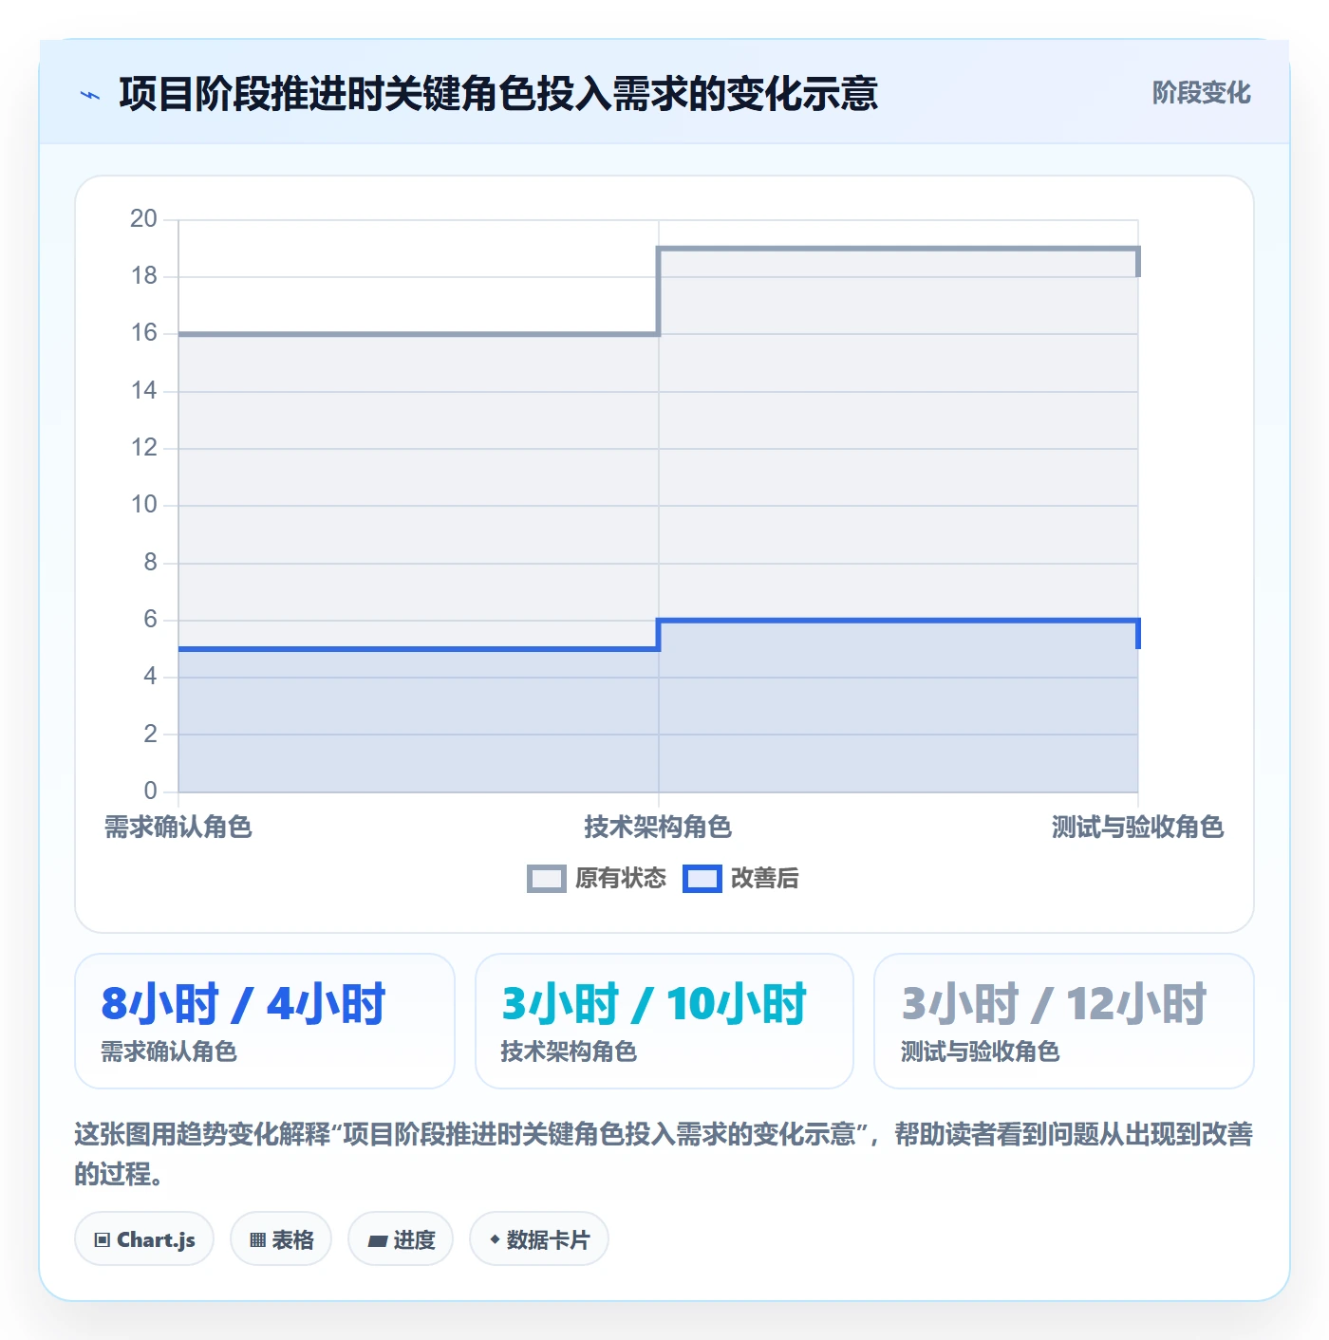This screenshot has width=1329, height=1340.
Task: Click the 改善后 legend label
Action: point(764,879)
